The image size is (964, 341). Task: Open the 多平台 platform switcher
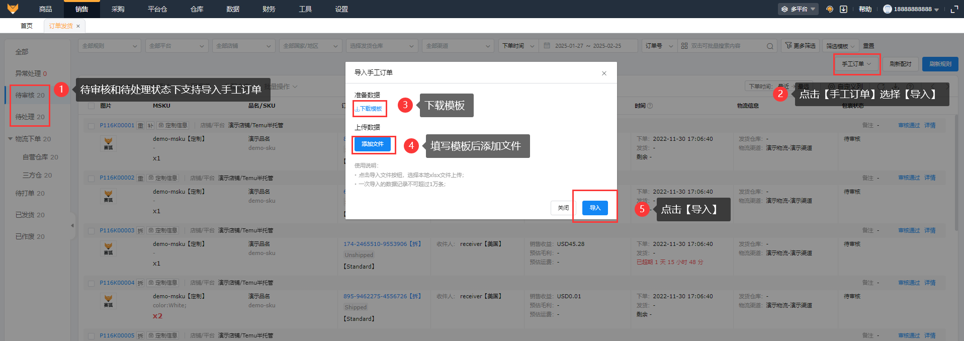click(798, 9)
